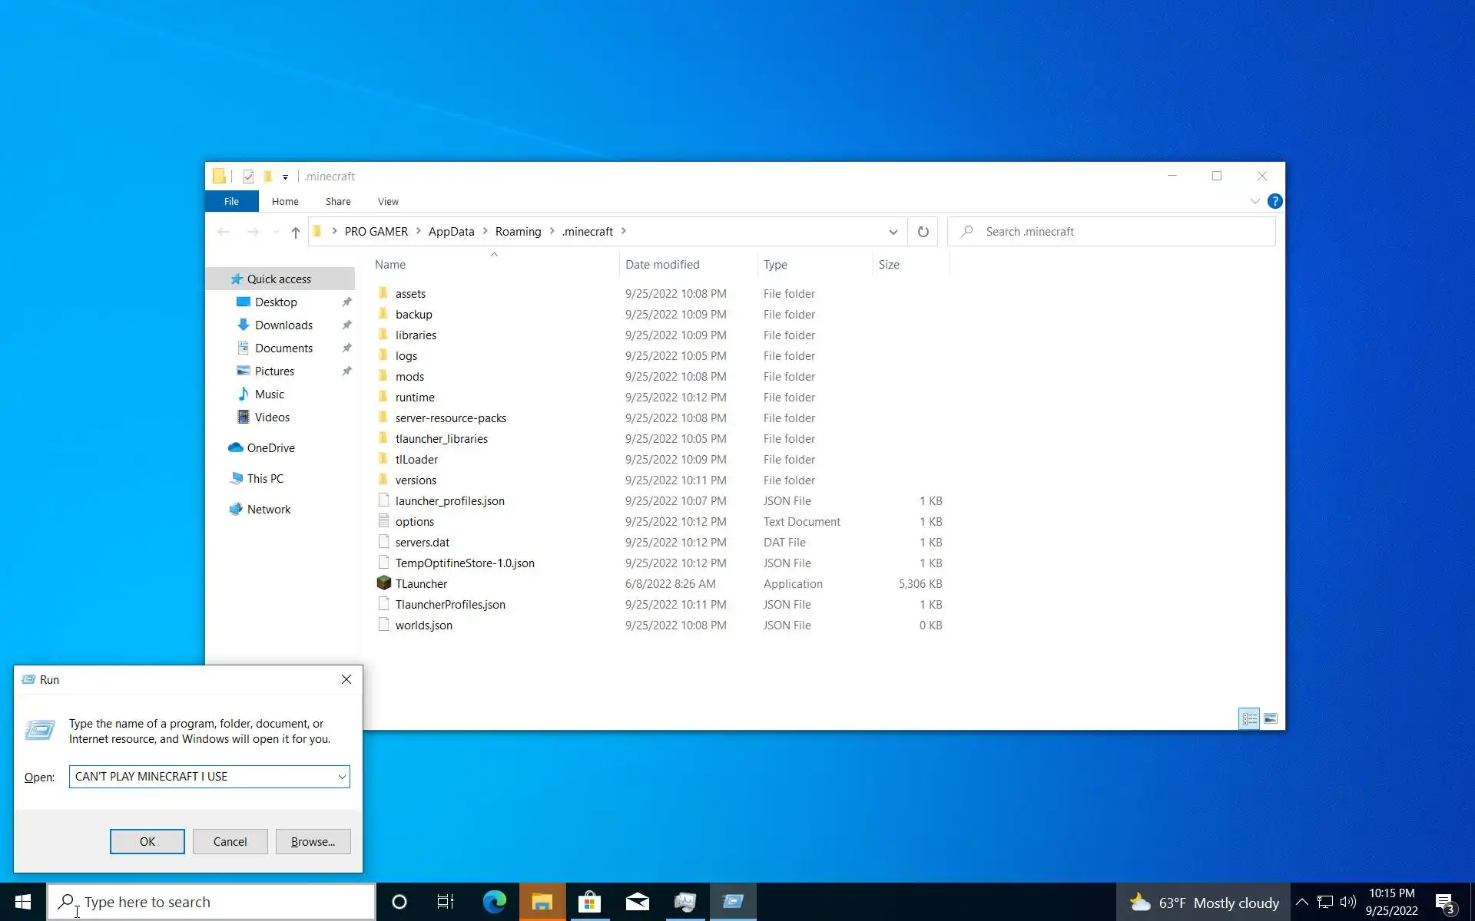Open the Explorer help question mark icon
This screenshot has width=1475, height=921.
tap(1274, 201)
